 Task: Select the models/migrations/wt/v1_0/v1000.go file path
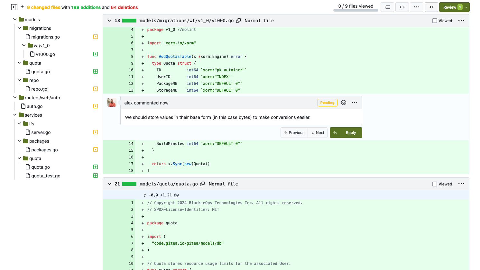point(187,21)
